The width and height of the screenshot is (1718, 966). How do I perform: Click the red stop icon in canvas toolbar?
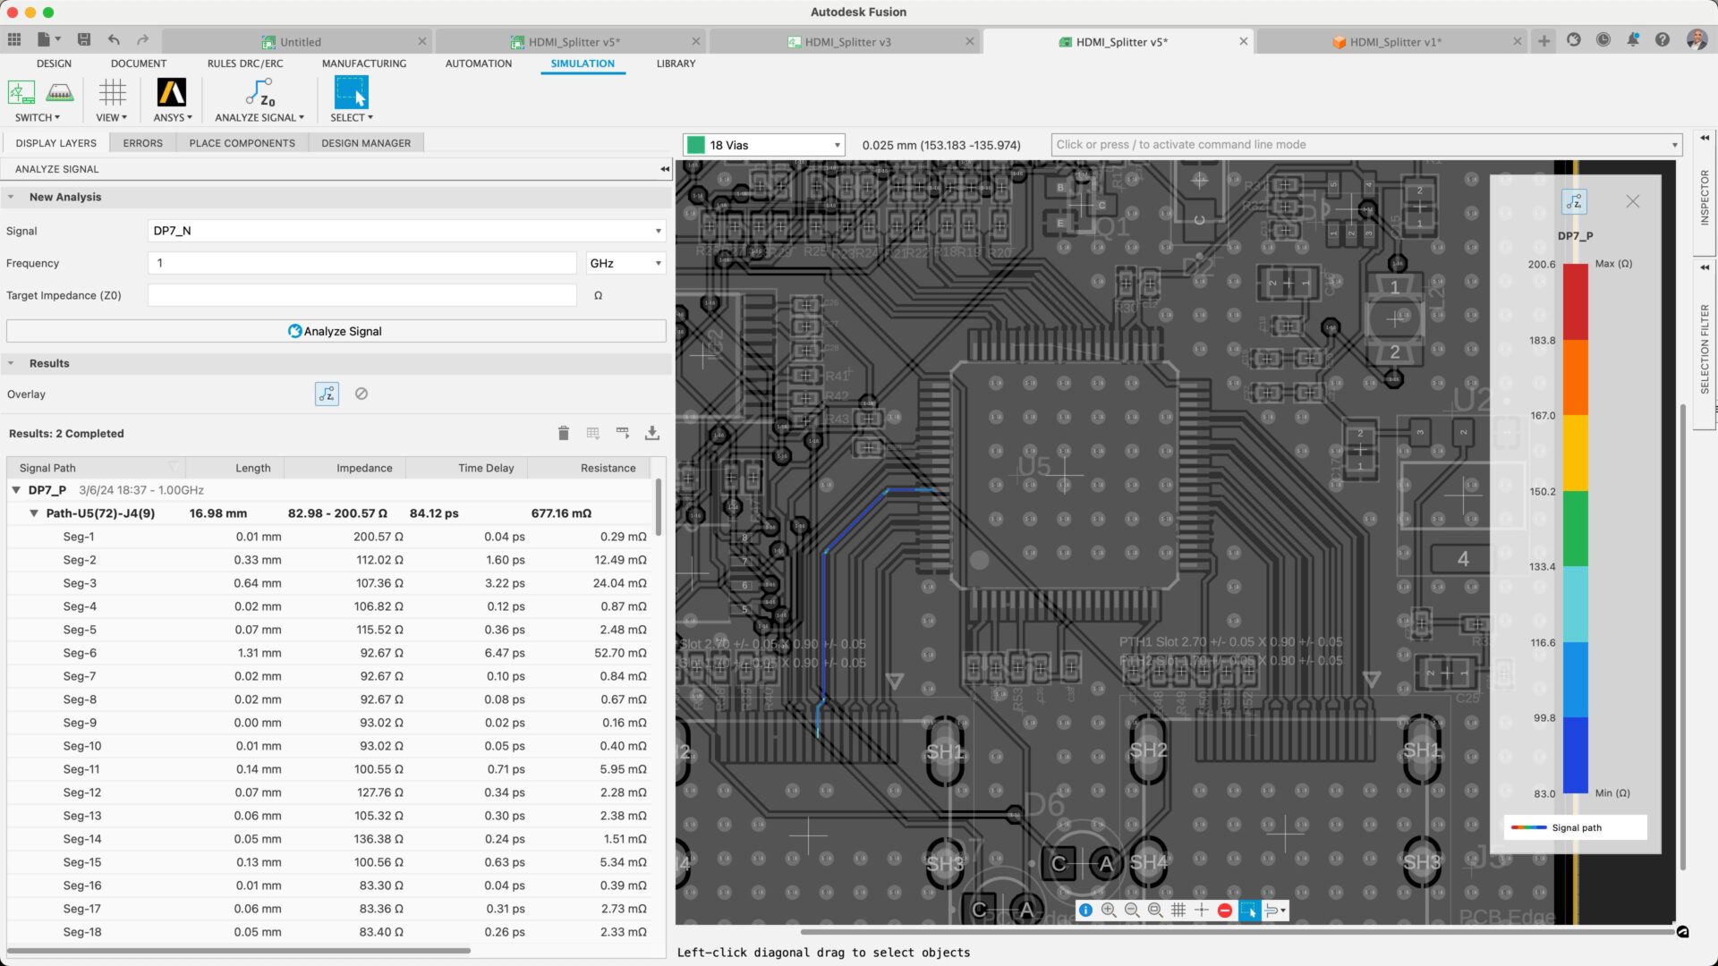click(x=1225, y=911)
